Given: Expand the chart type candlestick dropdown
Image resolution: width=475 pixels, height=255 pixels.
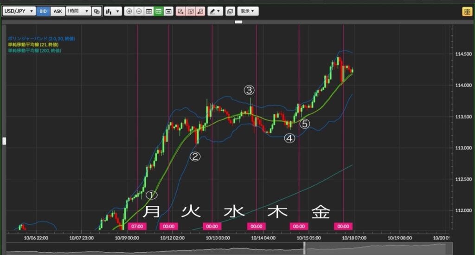Looking at the screenshot, I should click(x=113, y=11).
